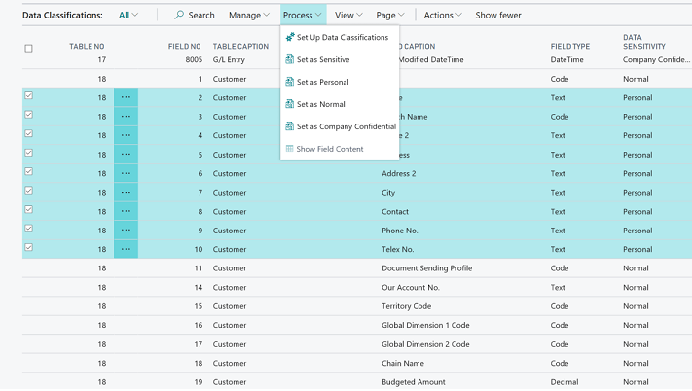Image resolution: width=692 pixels, height=391 pixels.
Task: Uncheck the row with field no 5
Action: tap(28, 153)
